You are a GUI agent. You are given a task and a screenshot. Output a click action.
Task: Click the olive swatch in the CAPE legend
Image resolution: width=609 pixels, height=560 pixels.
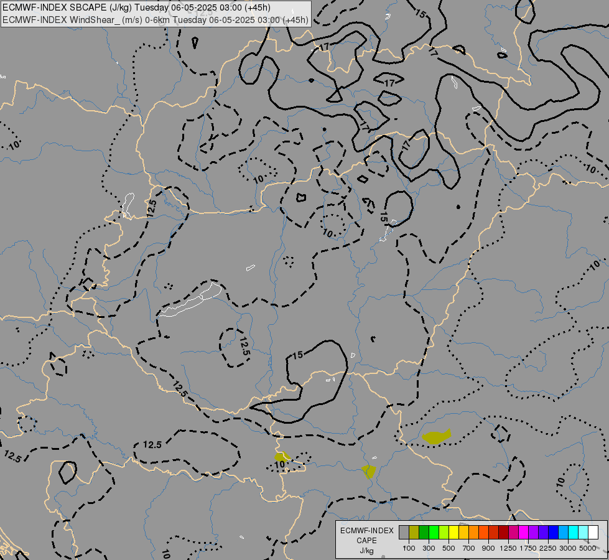pos(414,532)
